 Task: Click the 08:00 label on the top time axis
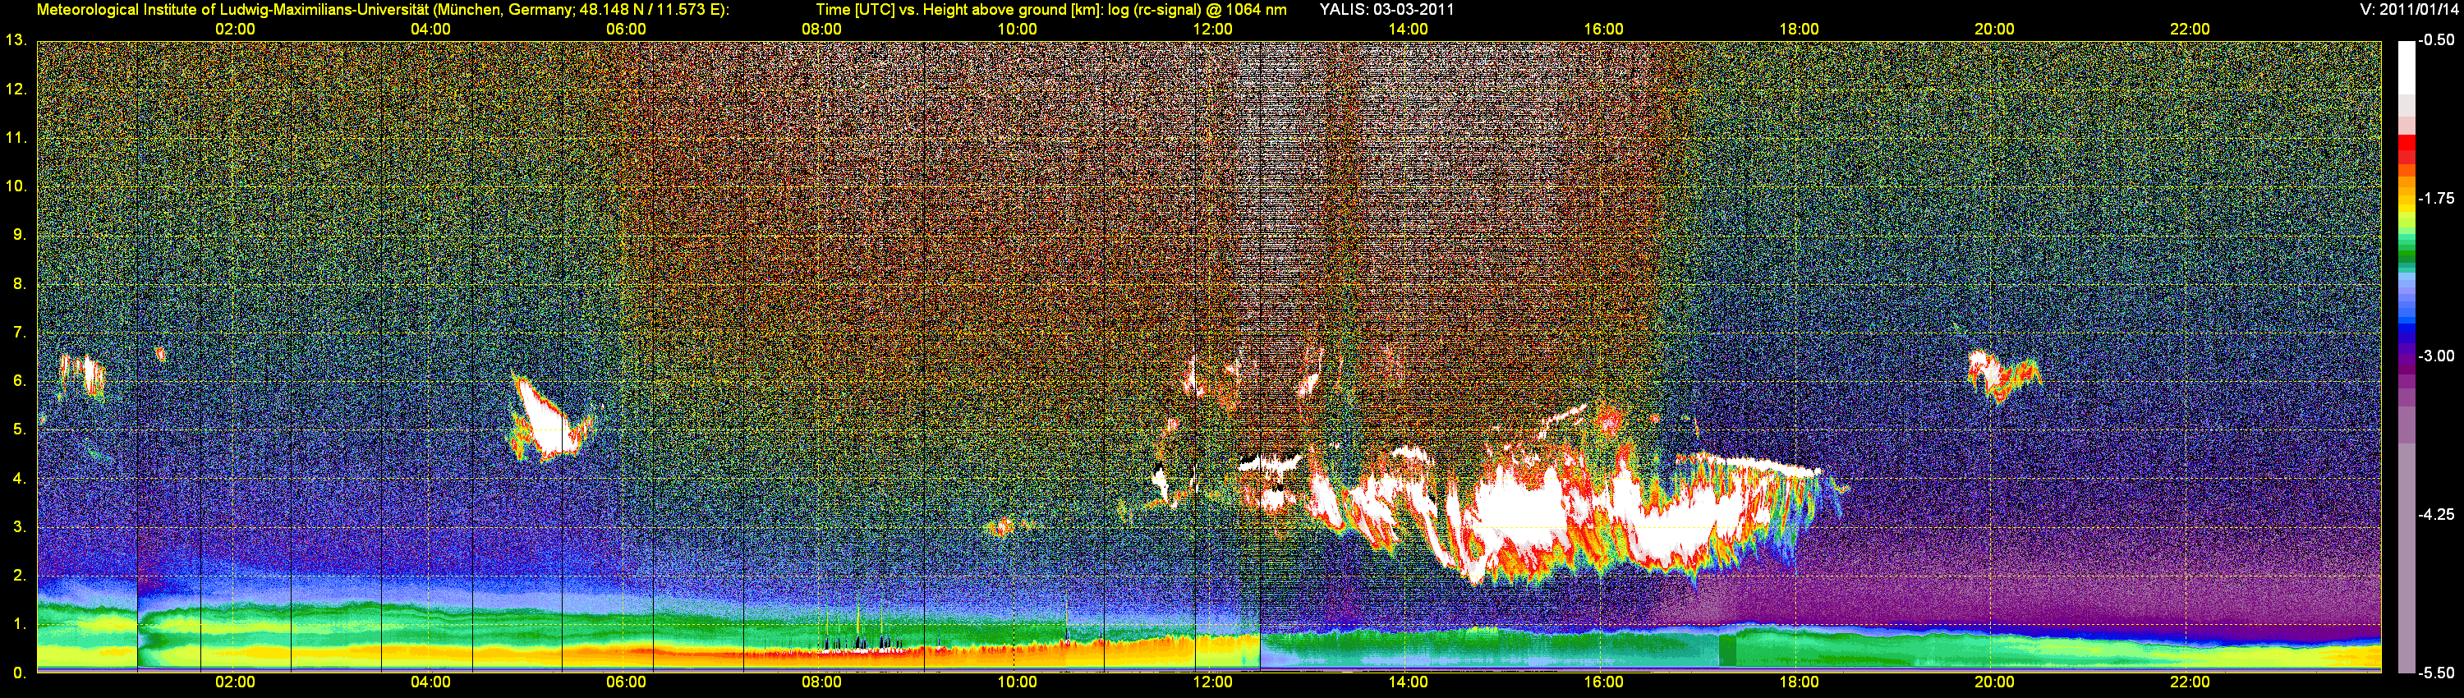click(821, 30)
